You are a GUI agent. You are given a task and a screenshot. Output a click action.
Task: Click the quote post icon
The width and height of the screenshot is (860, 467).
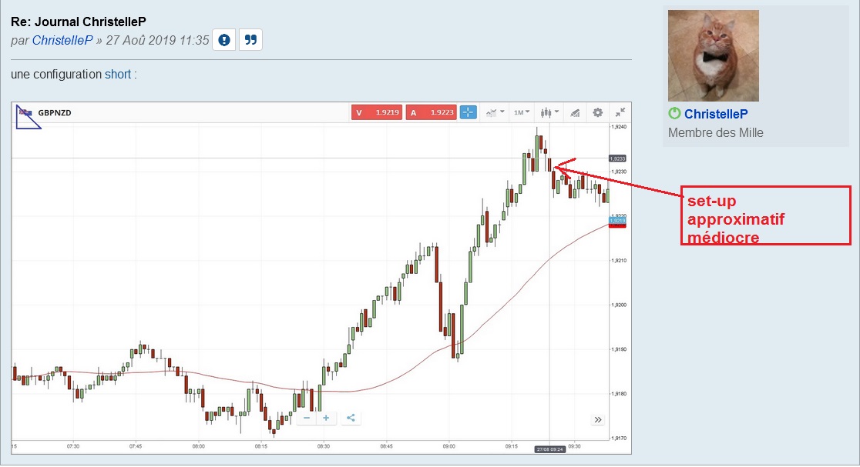coord(250,40)
